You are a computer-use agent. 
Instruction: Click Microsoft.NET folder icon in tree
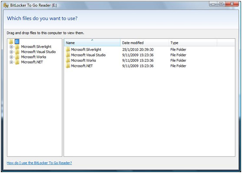click(x=17, y=62)
